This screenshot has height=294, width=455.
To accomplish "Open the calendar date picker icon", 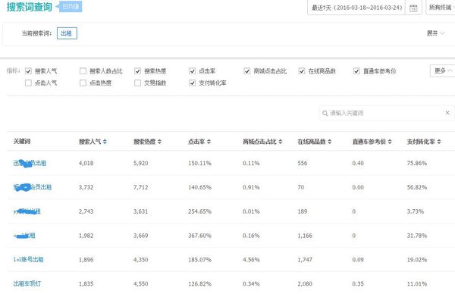I will (413, 8).
